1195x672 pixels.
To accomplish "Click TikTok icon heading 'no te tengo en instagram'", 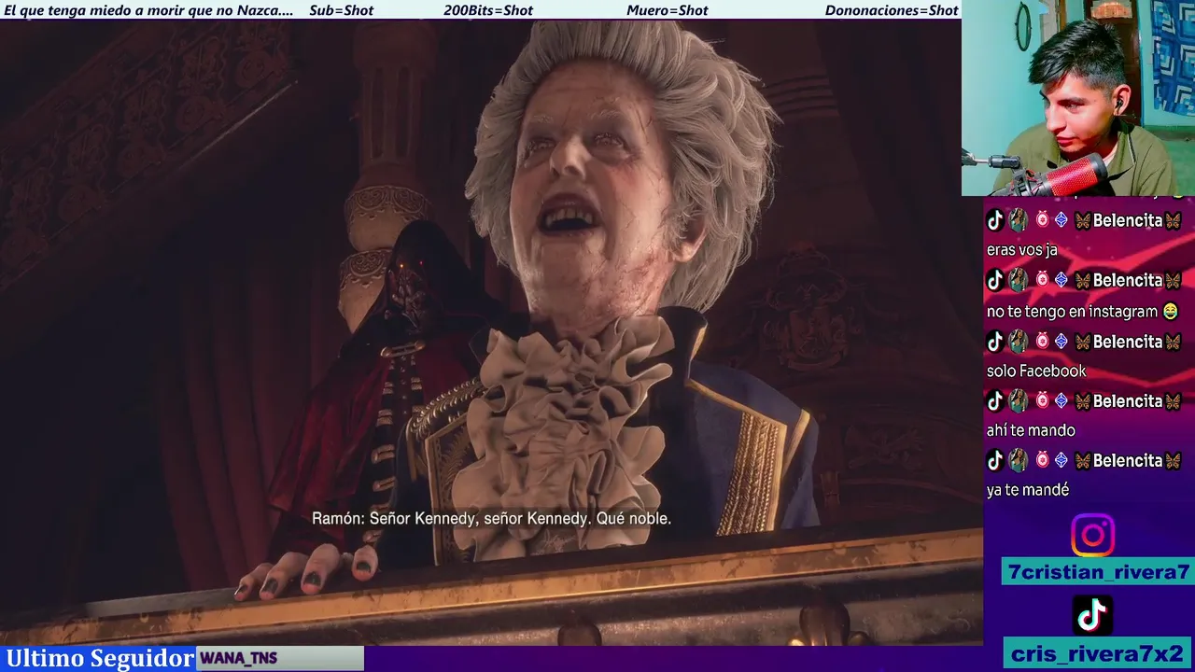I will [995, 280].
